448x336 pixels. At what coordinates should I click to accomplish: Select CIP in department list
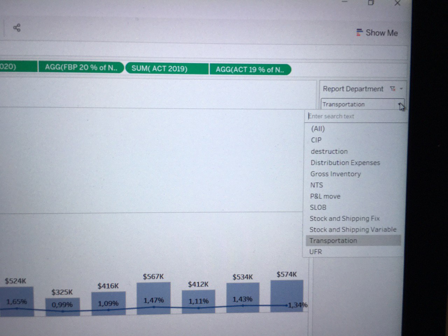pyautogui.click(x=316, y=140)
